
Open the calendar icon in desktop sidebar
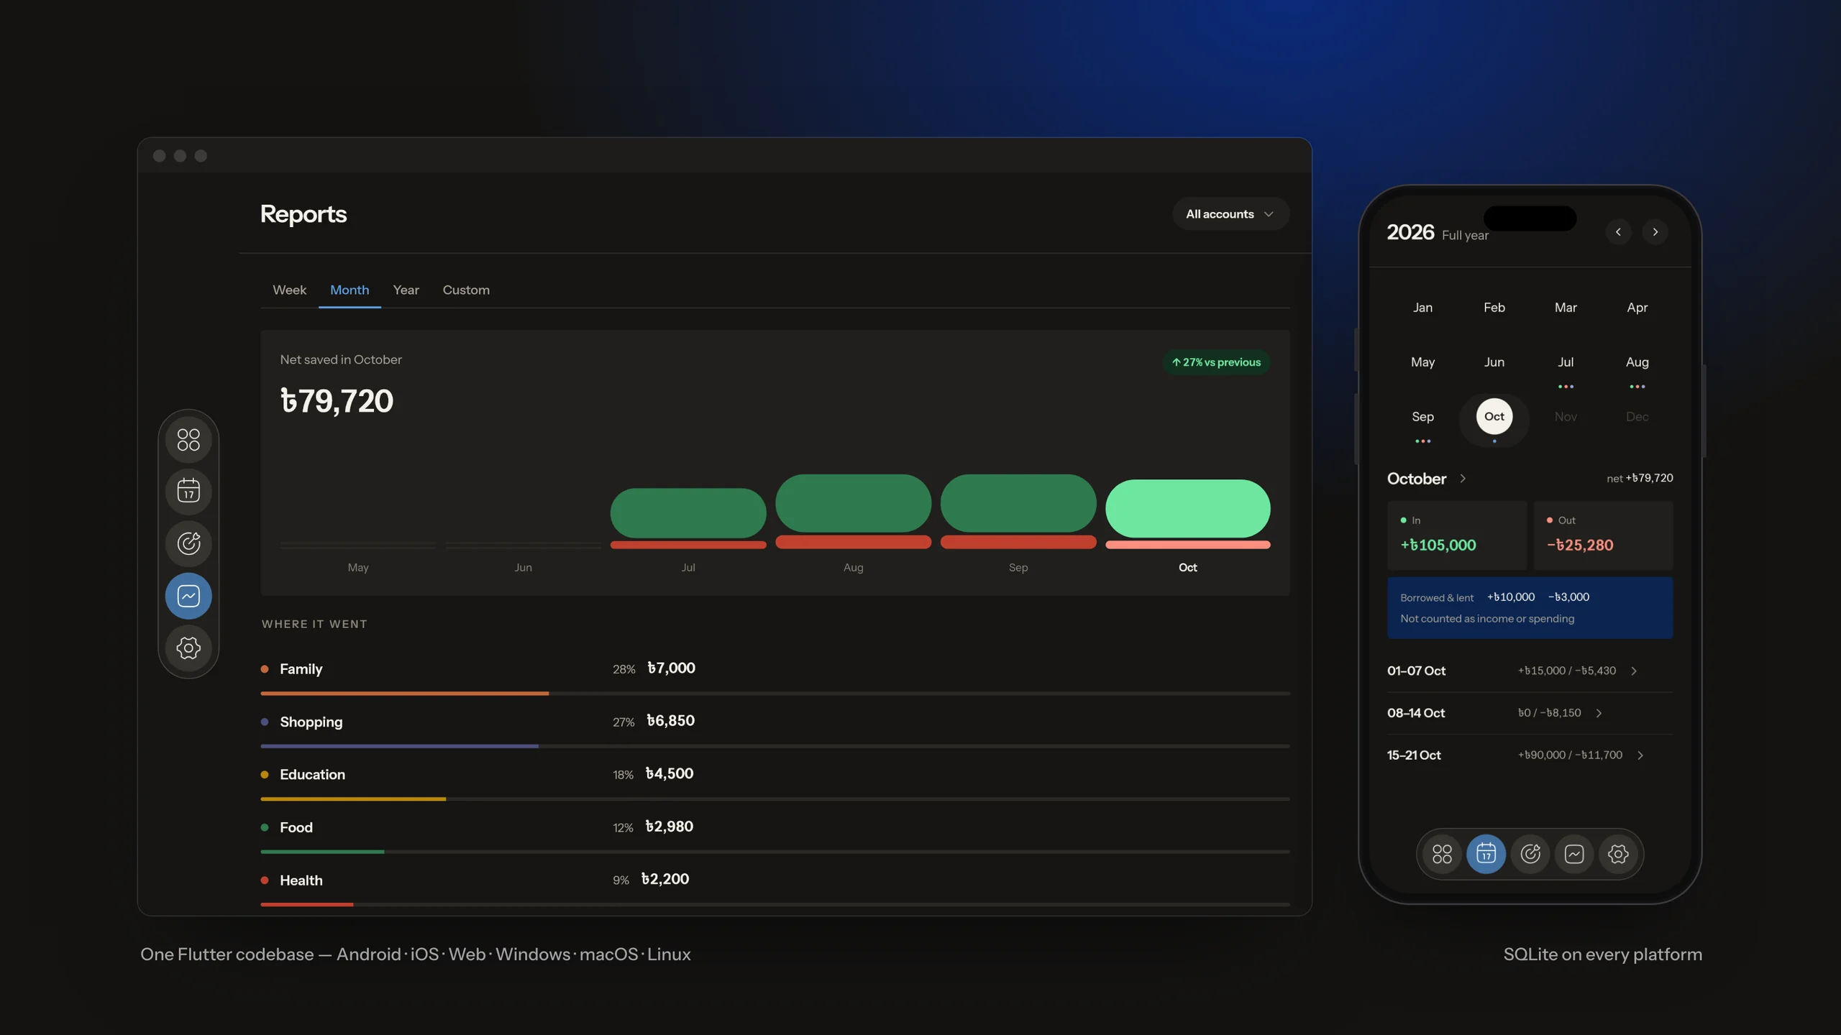188,492
